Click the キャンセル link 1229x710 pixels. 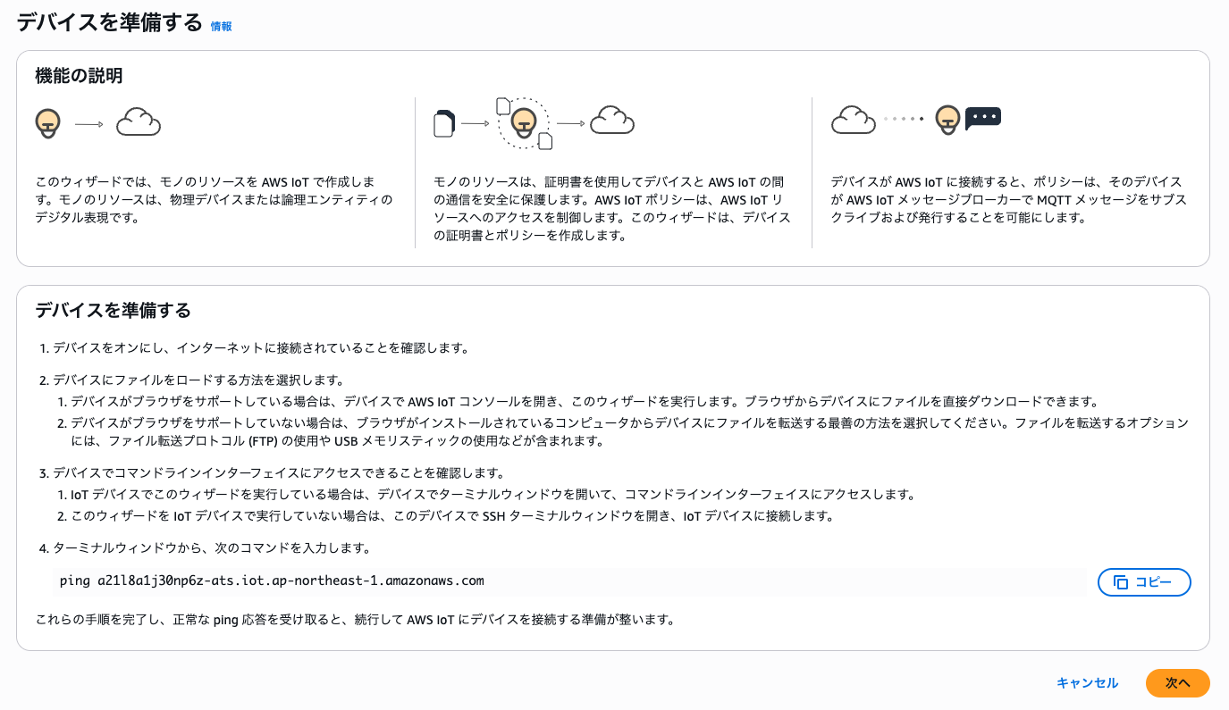pyautogui.click(x=1087, y=683)
